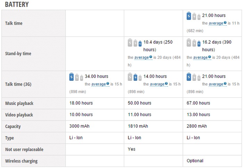Viewport: 243px width, 168px height.
Task: Click the help icon in the 34.00 hours cell
Action: 108,84
